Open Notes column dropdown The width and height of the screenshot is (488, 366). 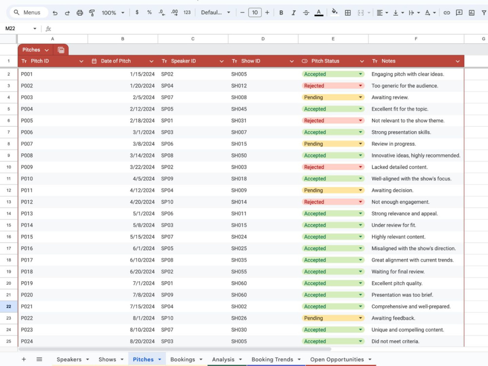pyautogui.click(x=458, y=61)
